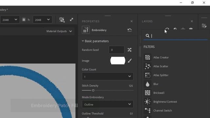Click the paint brush icon beside Image
Image resolution: width=210 pixels, height=118 pixels.
coord(130,61)
